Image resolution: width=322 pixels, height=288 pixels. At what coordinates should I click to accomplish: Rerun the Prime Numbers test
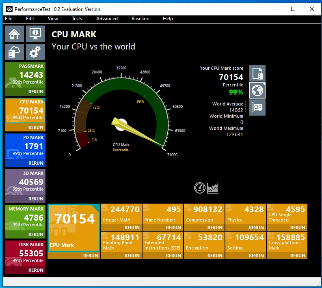point(163,228)
